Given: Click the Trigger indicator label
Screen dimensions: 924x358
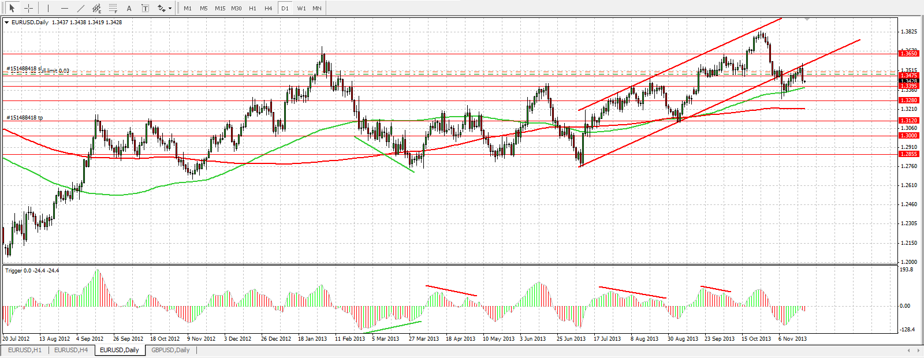Looking at the screenshot, I should [x=32, y=270].
